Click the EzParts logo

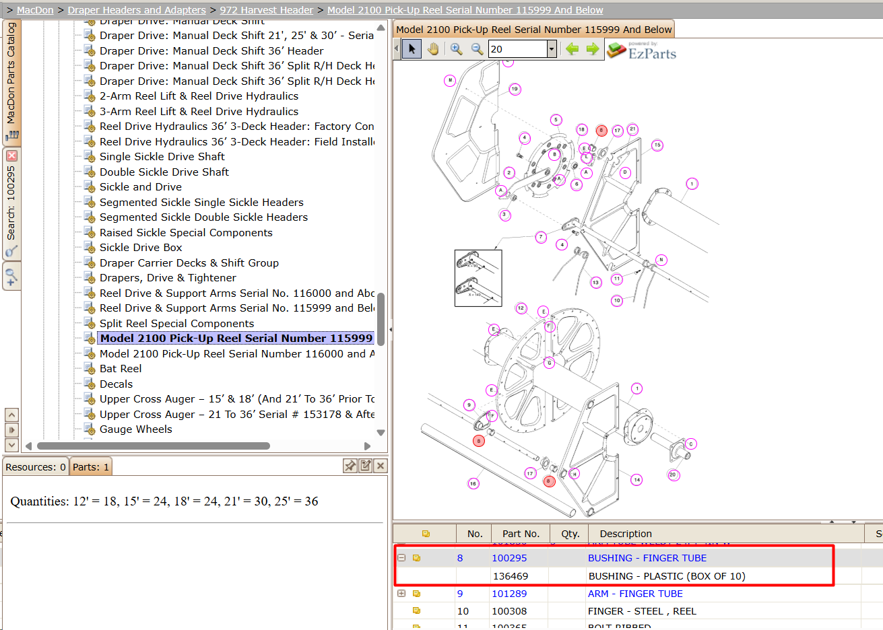(x=642, y=50)
